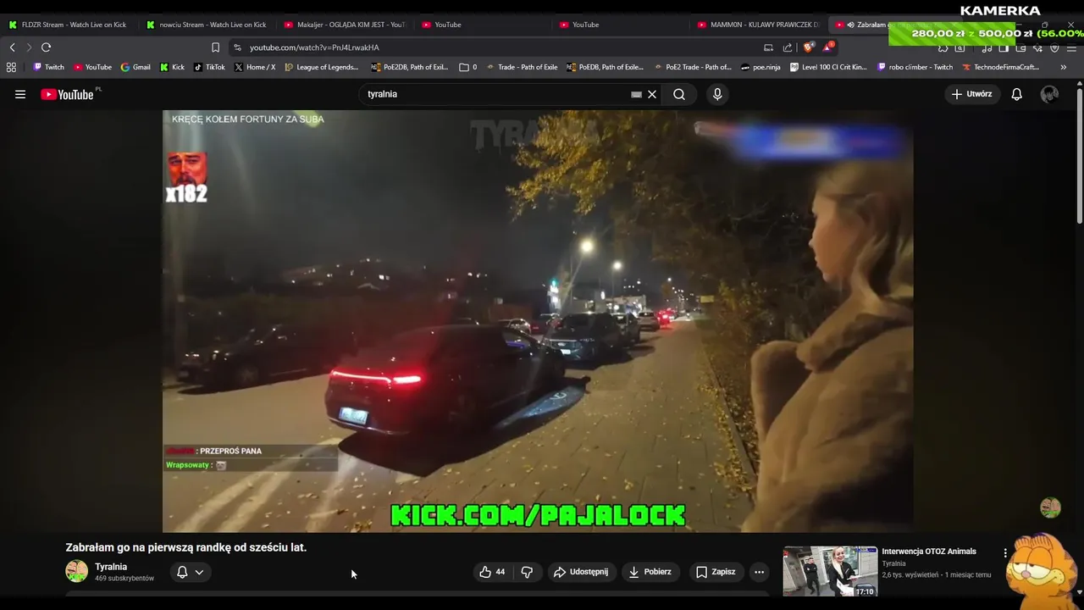Click the video player area
This screenshot has width=1084, height=610.
click(x=538, y=321)
